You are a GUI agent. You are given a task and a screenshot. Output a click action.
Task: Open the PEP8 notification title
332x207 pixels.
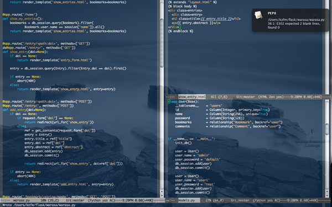(272, 13)
